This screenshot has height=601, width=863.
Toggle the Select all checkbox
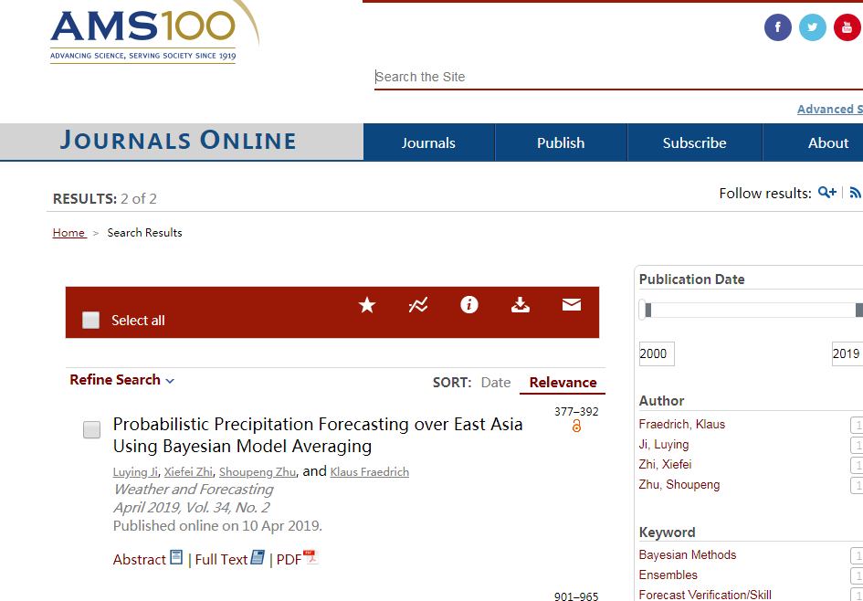[91, 321]
